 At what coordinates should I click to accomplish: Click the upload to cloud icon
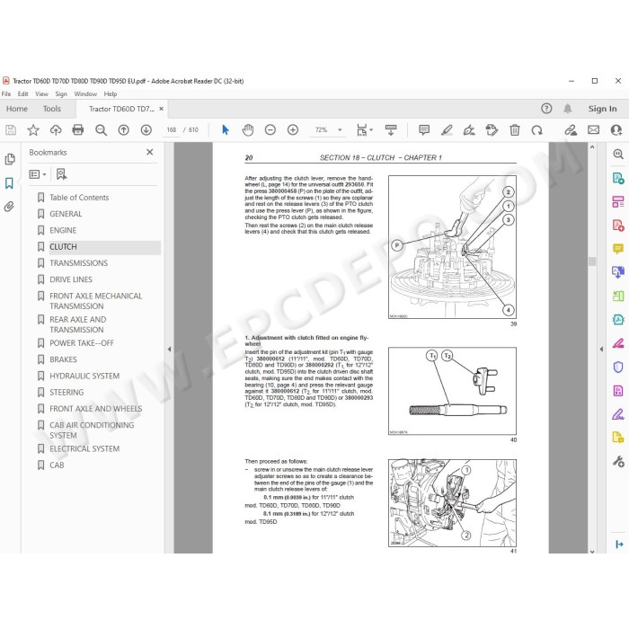coord(56,129)
